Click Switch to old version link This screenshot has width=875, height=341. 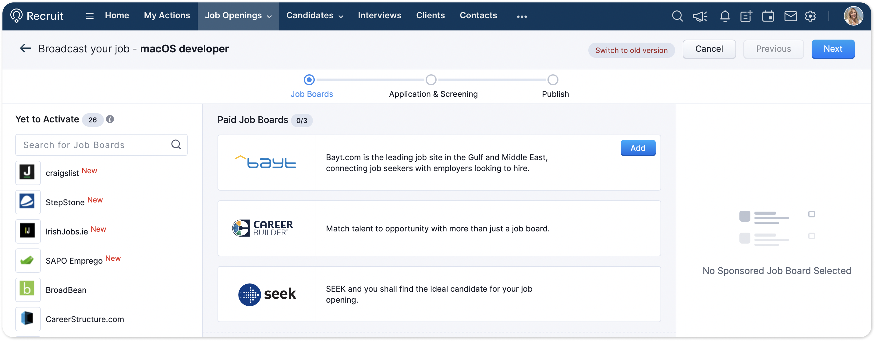click(631, 50)
